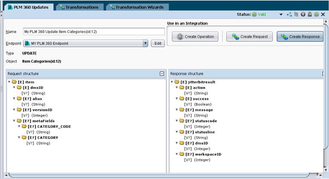329x179 pixels.
Task: Click the green Valid status indicator icon
Action: click(254, 14)
